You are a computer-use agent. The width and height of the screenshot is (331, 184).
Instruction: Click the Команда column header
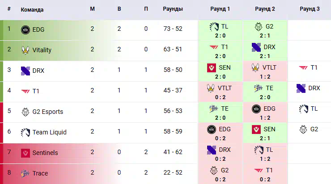(32, 10)
